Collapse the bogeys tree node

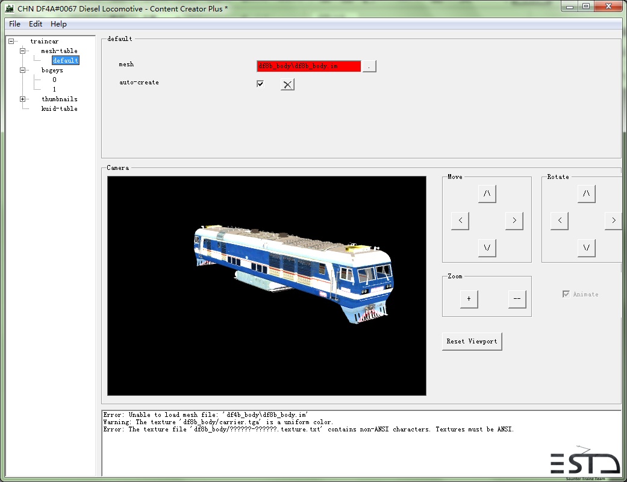point(22,70)
